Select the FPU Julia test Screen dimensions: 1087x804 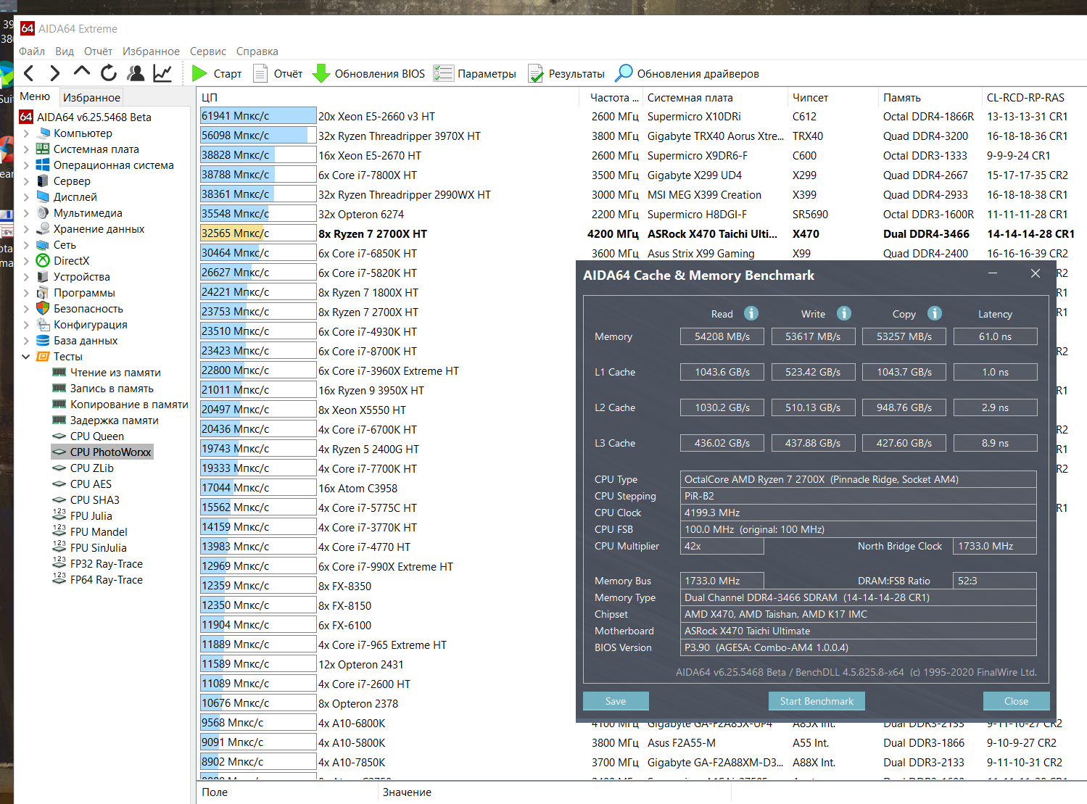pyautogui.click(x=91, y=516)
